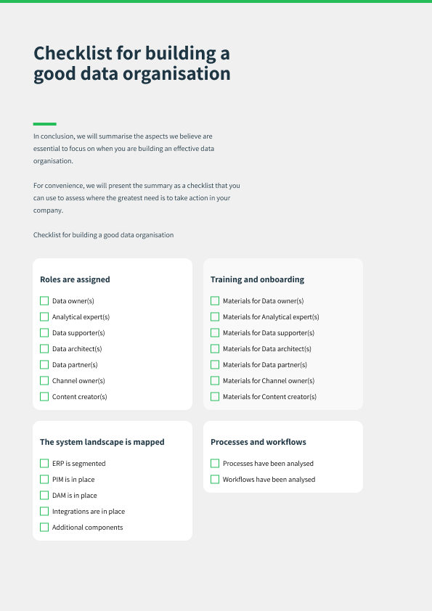The height and width of the screenshot is (611, 432).
Task: Check Materials for Data architect(s)
Action: pos(215,349)
